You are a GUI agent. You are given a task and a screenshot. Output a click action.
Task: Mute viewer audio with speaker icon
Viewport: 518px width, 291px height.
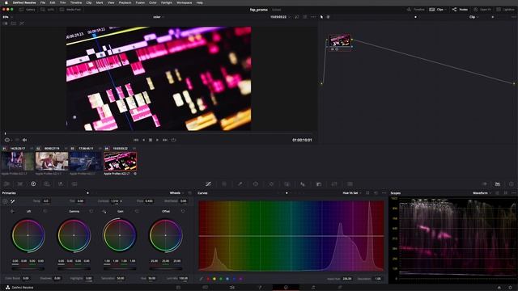click(x=24, y=140)
